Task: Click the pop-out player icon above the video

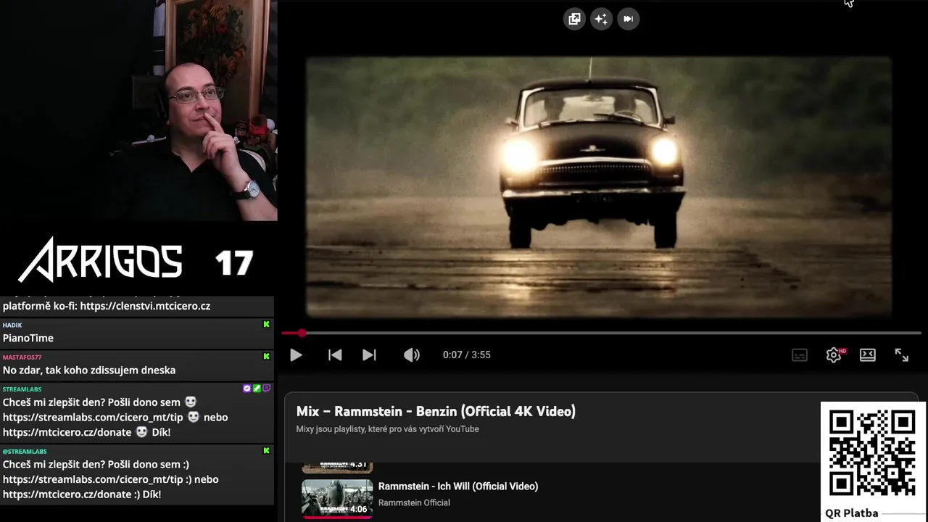Action: tap(574, 19)
